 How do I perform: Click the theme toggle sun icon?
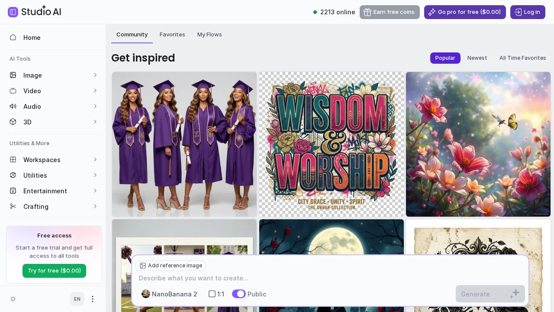coord(13,299)
